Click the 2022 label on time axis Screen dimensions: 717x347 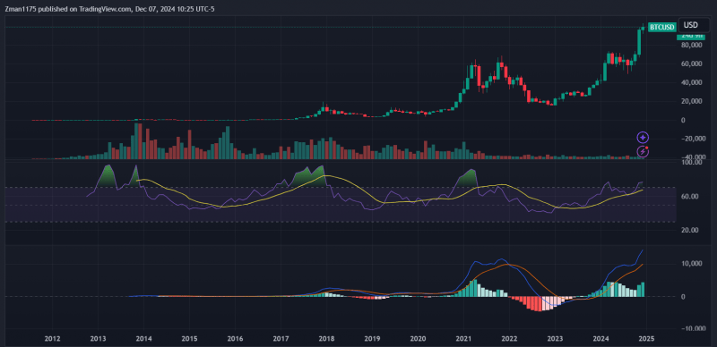[509, 338]
